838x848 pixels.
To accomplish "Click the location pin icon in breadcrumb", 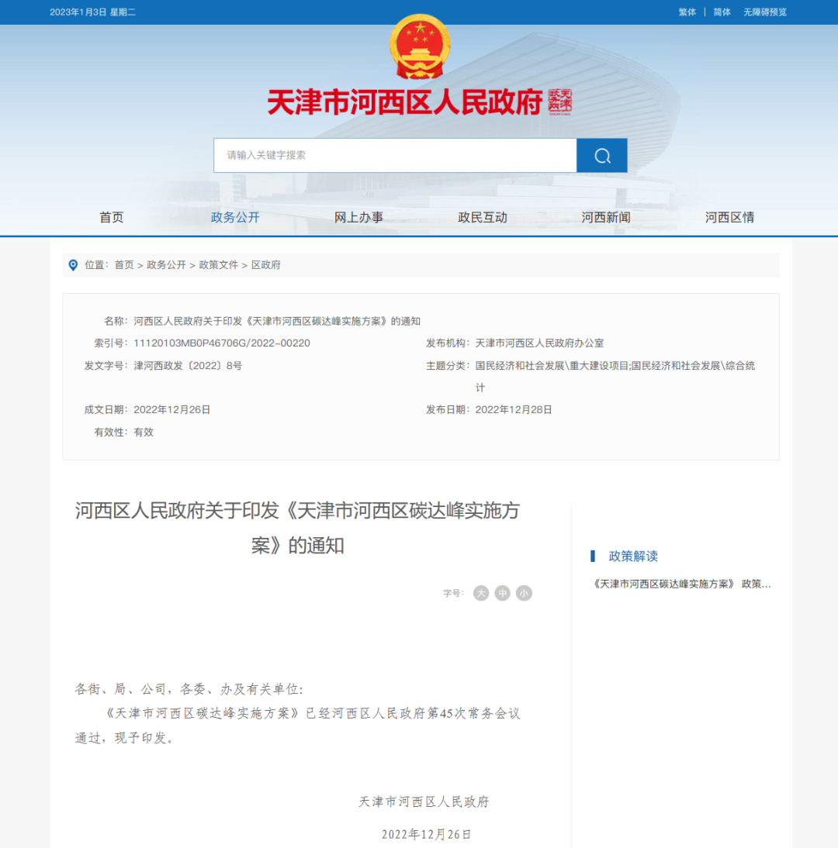I will (x=74, y=265).
